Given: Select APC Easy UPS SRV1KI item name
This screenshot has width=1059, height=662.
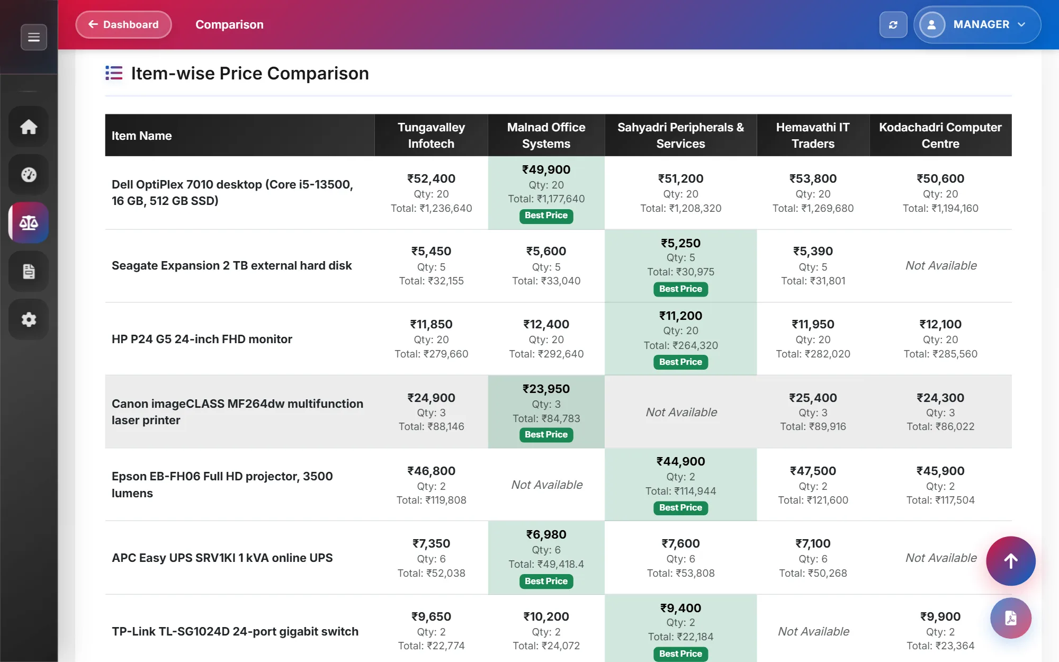Looking at the screenshot, I should pyautogui.click(x=222, y=558).
